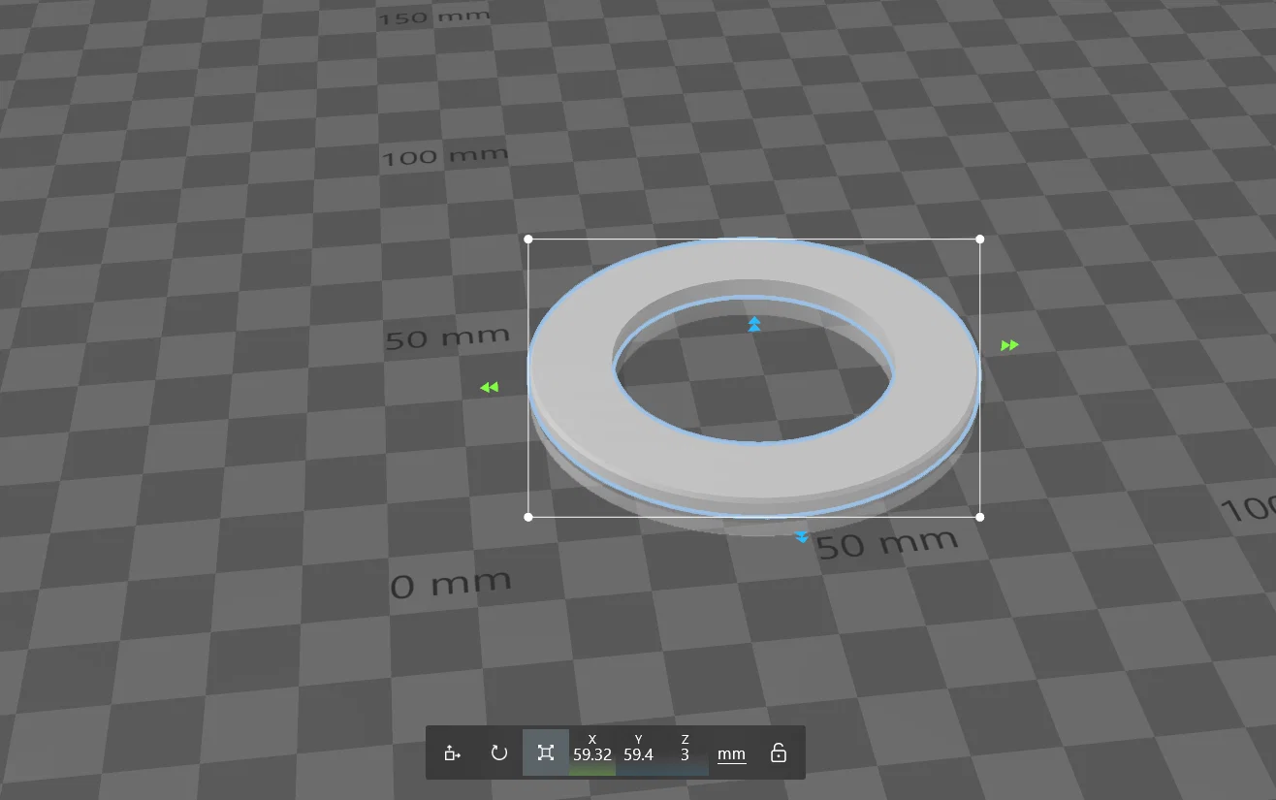The height and width of the screenshot is (800, 1276).
Task: Click the Z dimension field showing 3
Action: (x=685, y=752)
